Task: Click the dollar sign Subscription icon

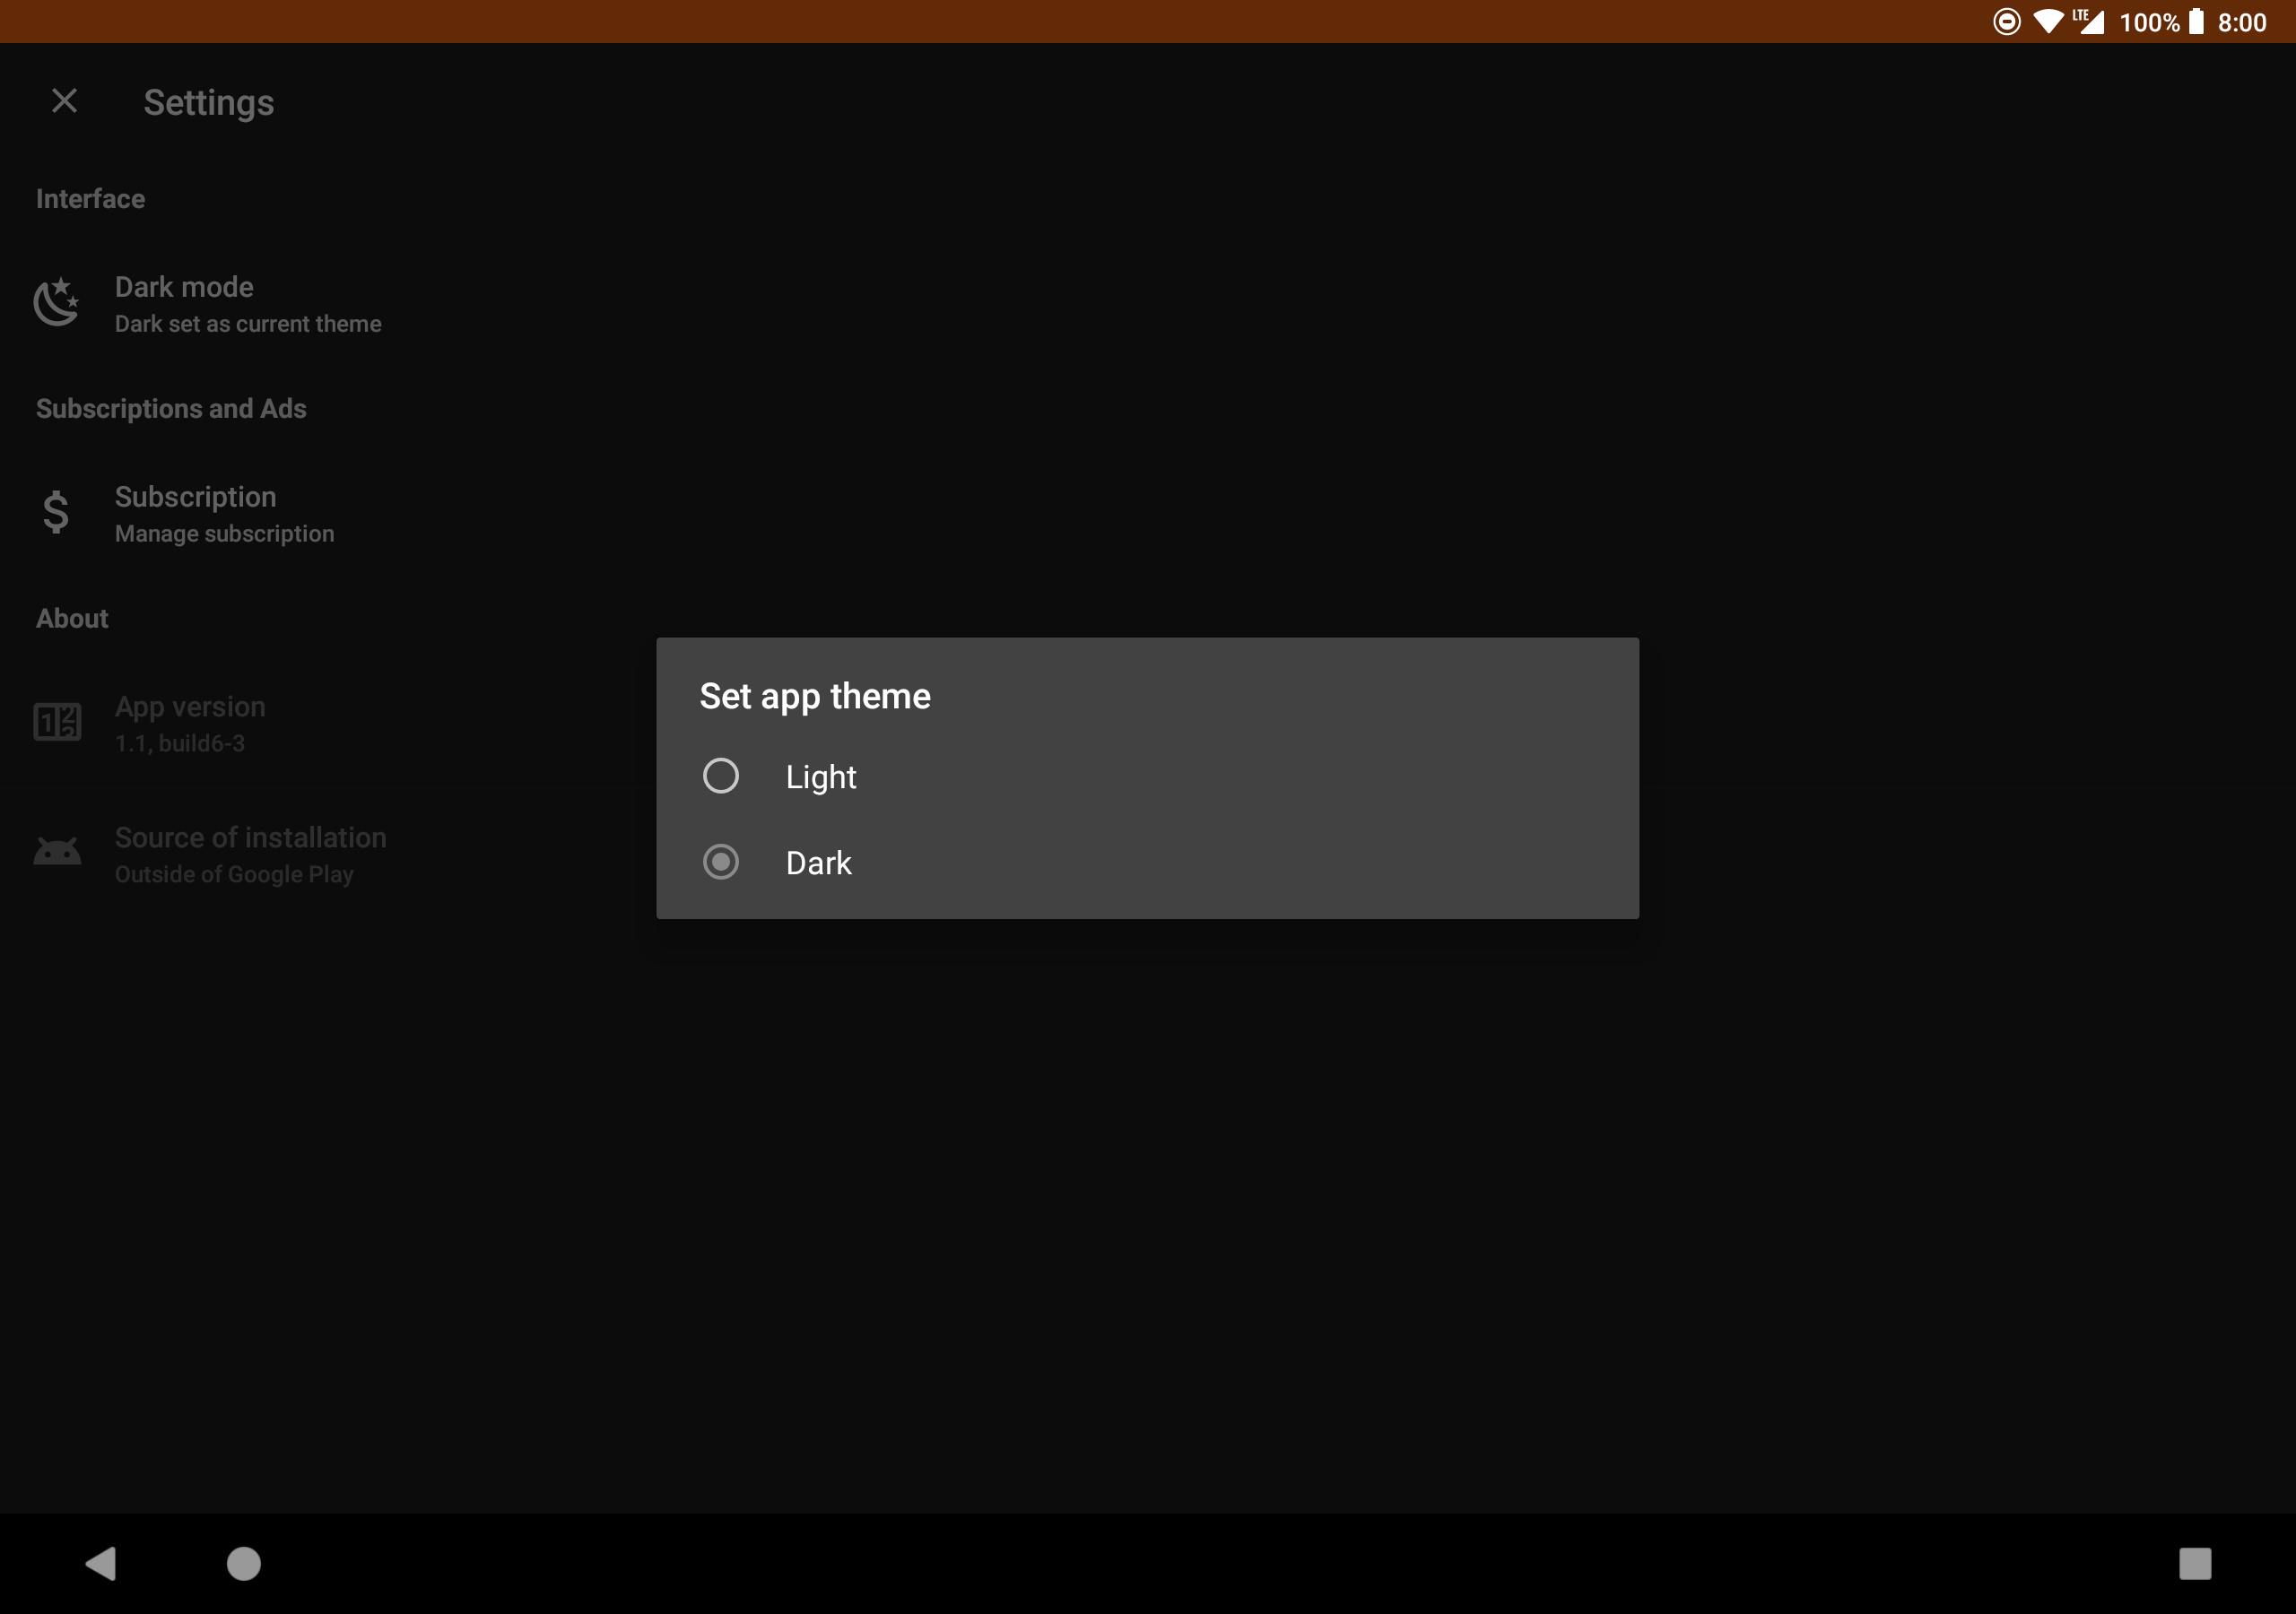Action: [x=56, y=512]
